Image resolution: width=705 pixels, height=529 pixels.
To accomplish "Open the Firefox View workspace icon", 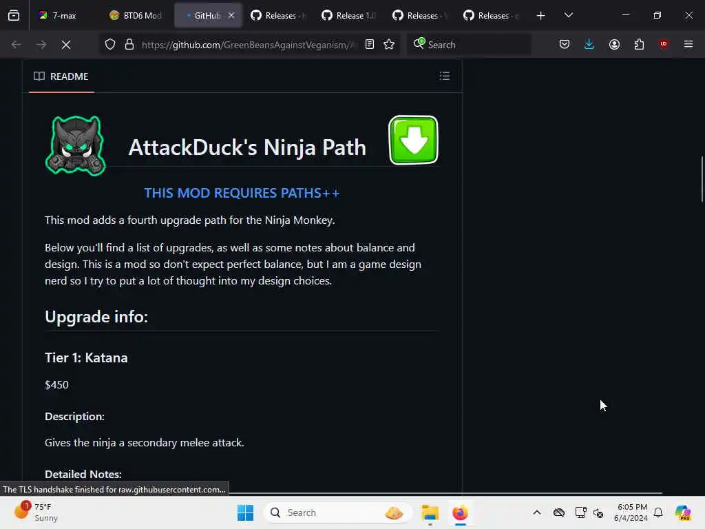I will click(14, 16).
